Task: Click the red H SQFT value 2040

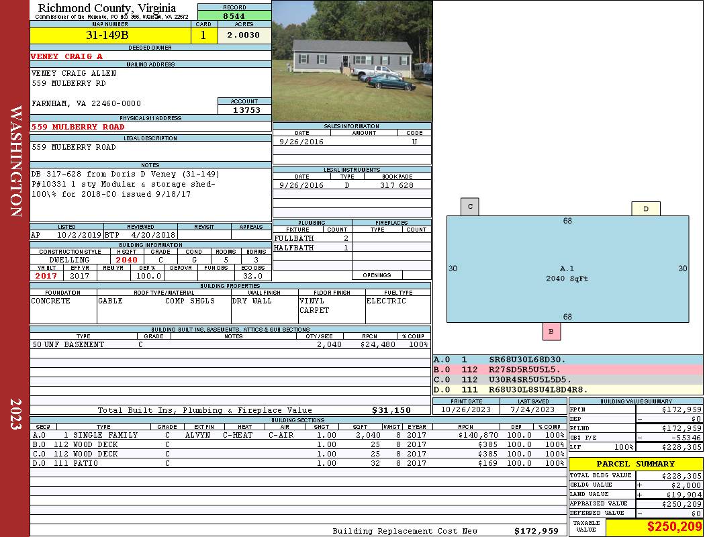Action: 126,260
